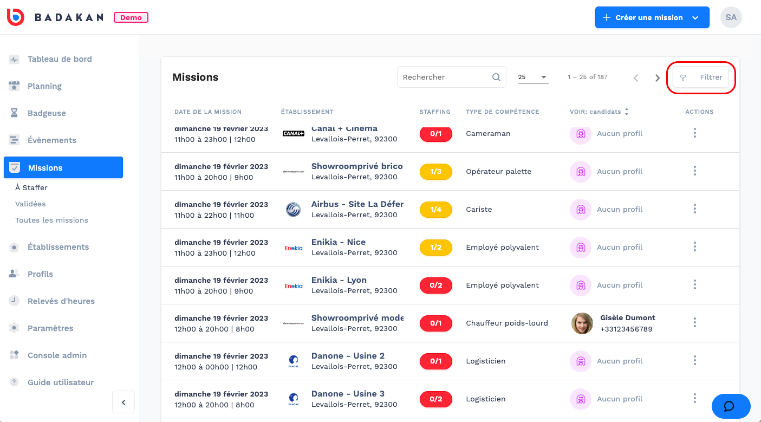Click Opérateur palette competence cell
The image size is (761, 422).
499,172
